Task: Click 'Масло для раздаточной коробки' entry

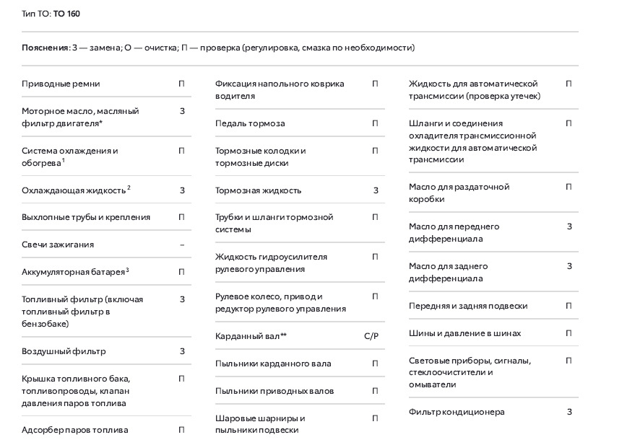Action: [x=459, y=193]
